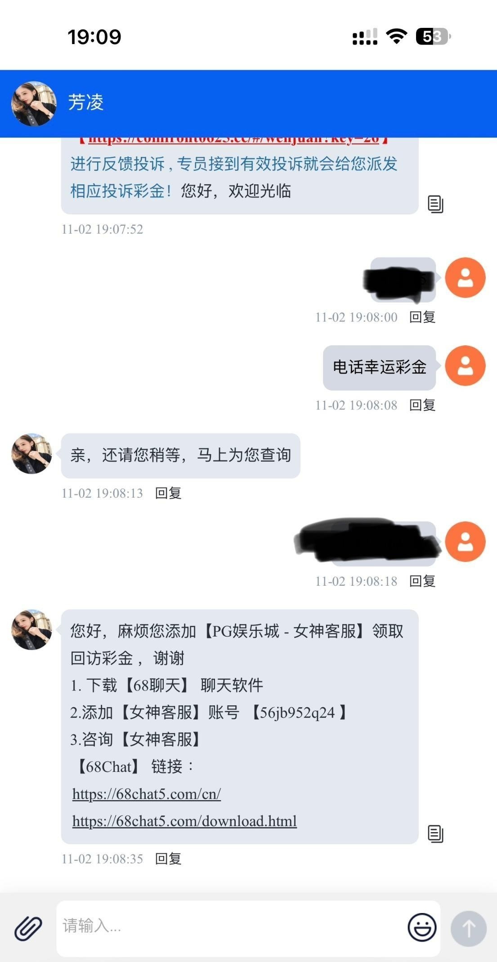Reply to the 19:08:18 redacted message
497x962 pixels.
(422, 581)
